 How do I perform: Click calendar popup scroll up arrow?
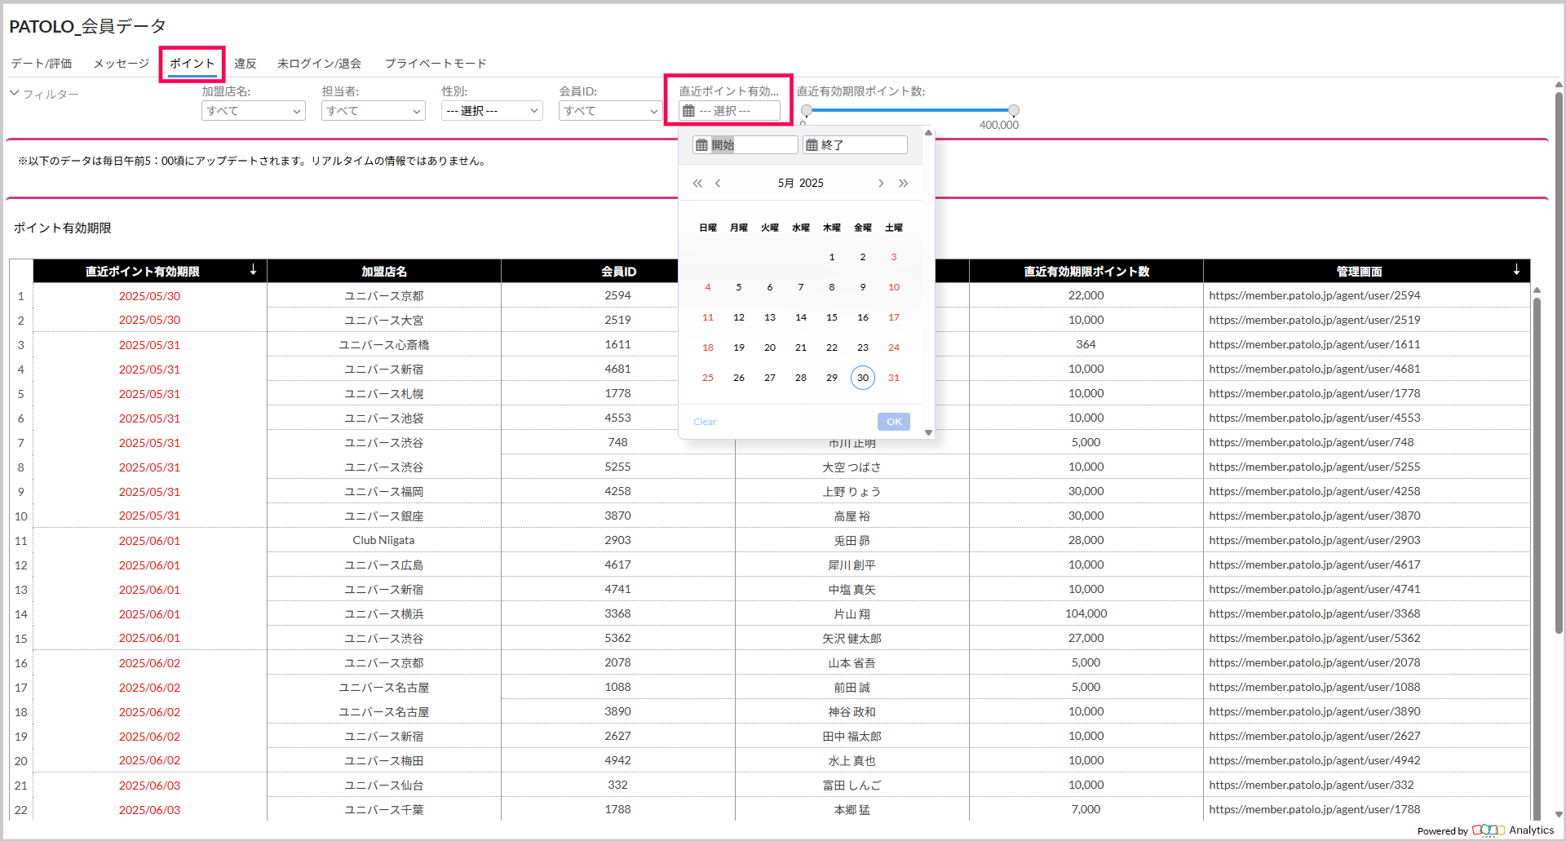(928, 132)
